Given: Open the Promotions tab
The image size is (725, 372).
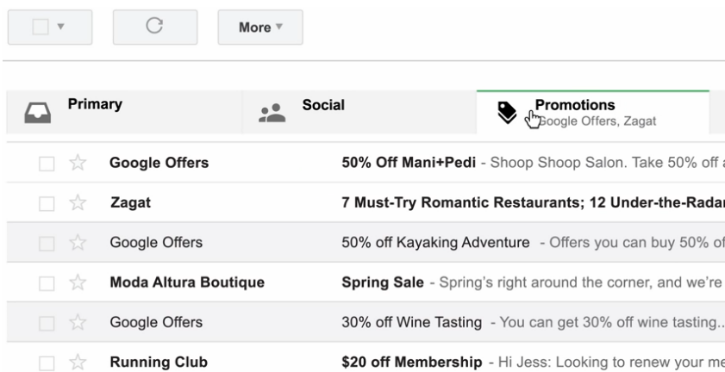Looking at the screenshot, I should pyautogui.click(x=593, y=112).
